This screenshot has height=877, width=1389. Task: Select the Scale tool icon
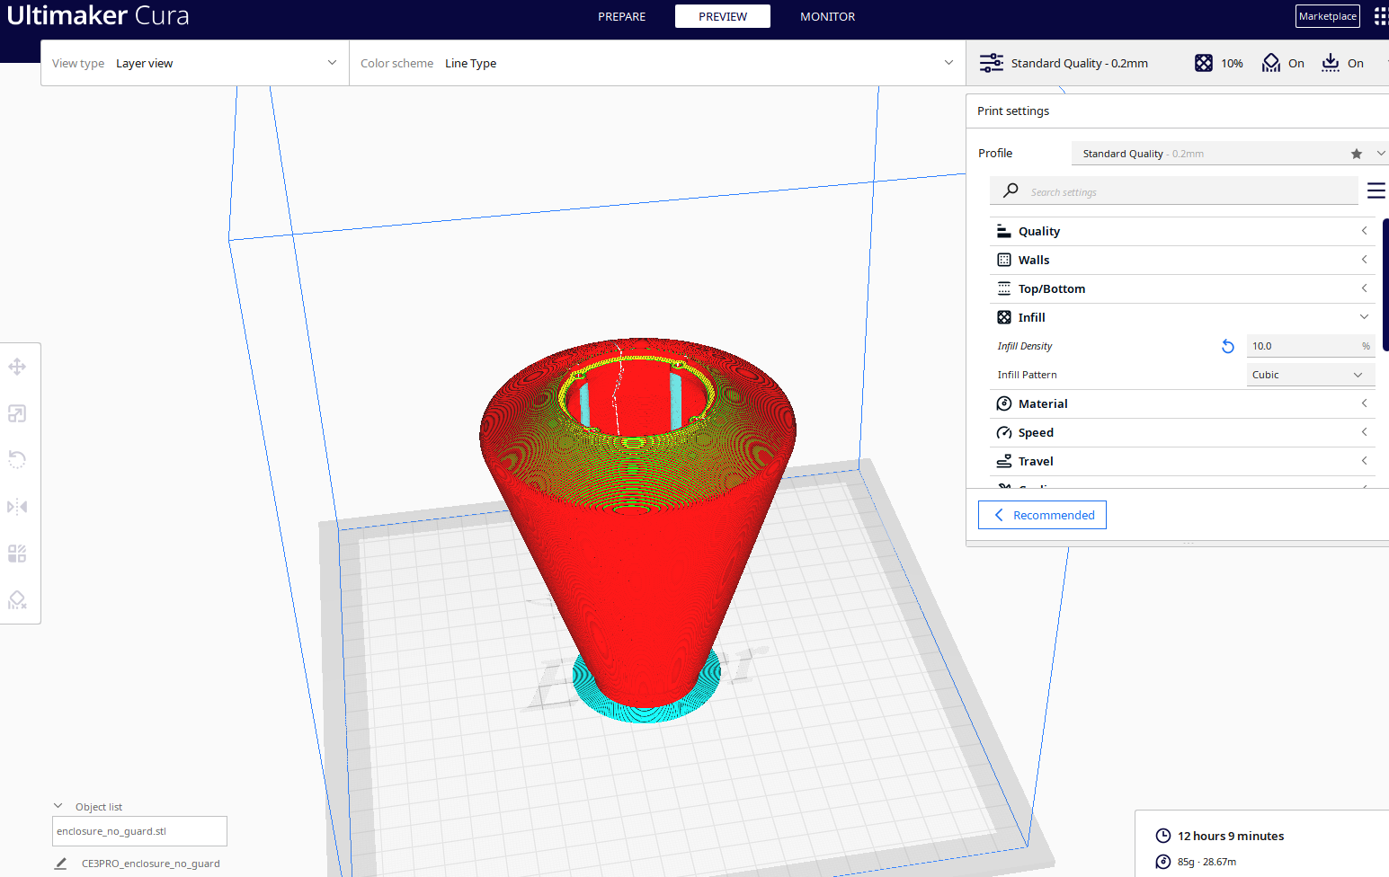[17, 413]
